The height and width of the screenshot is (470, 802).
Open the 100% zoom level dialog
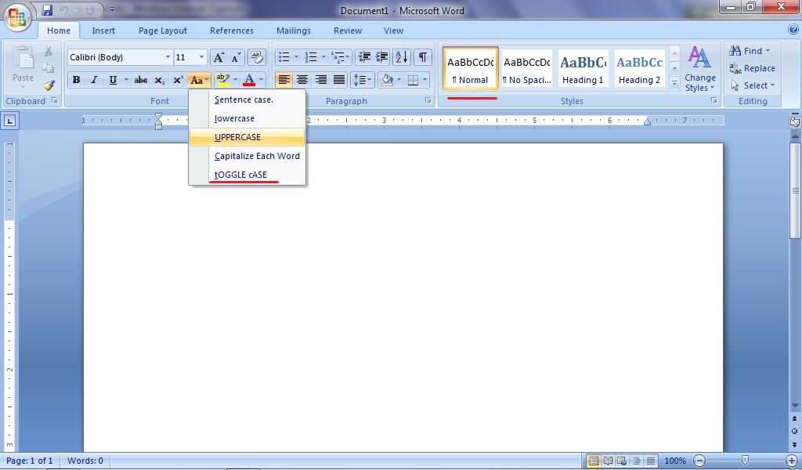pos(675,461)
